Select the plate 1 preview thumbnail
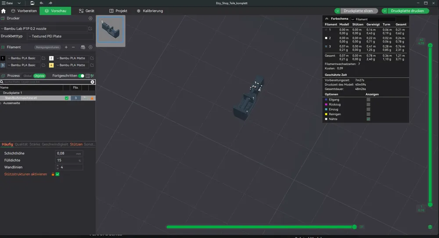Screen dimensions: 439x238 (111, 31)
